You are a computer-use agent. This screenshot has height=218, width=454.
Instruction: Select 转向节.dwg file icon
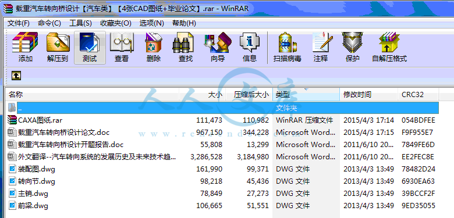tap(12, 181)
